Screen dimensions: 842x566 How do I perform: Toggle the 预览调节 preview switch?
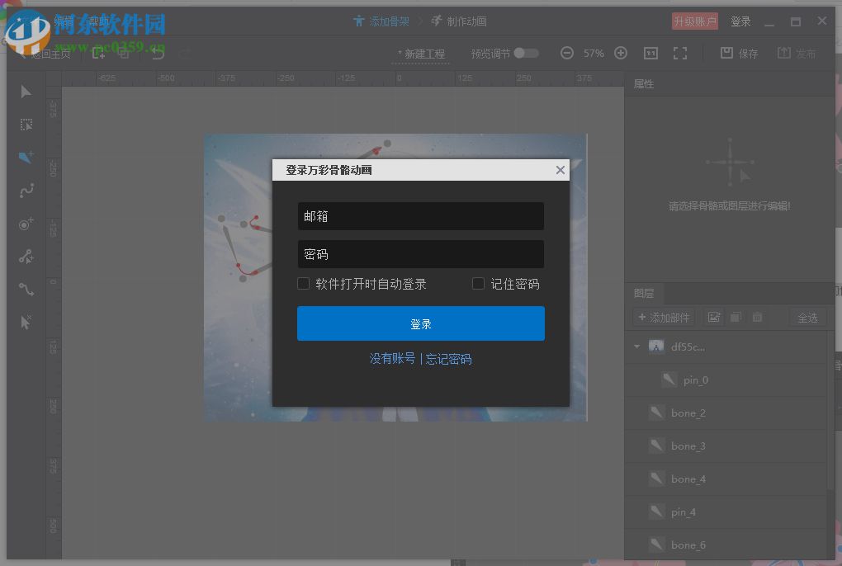click(x=526, y=53)
